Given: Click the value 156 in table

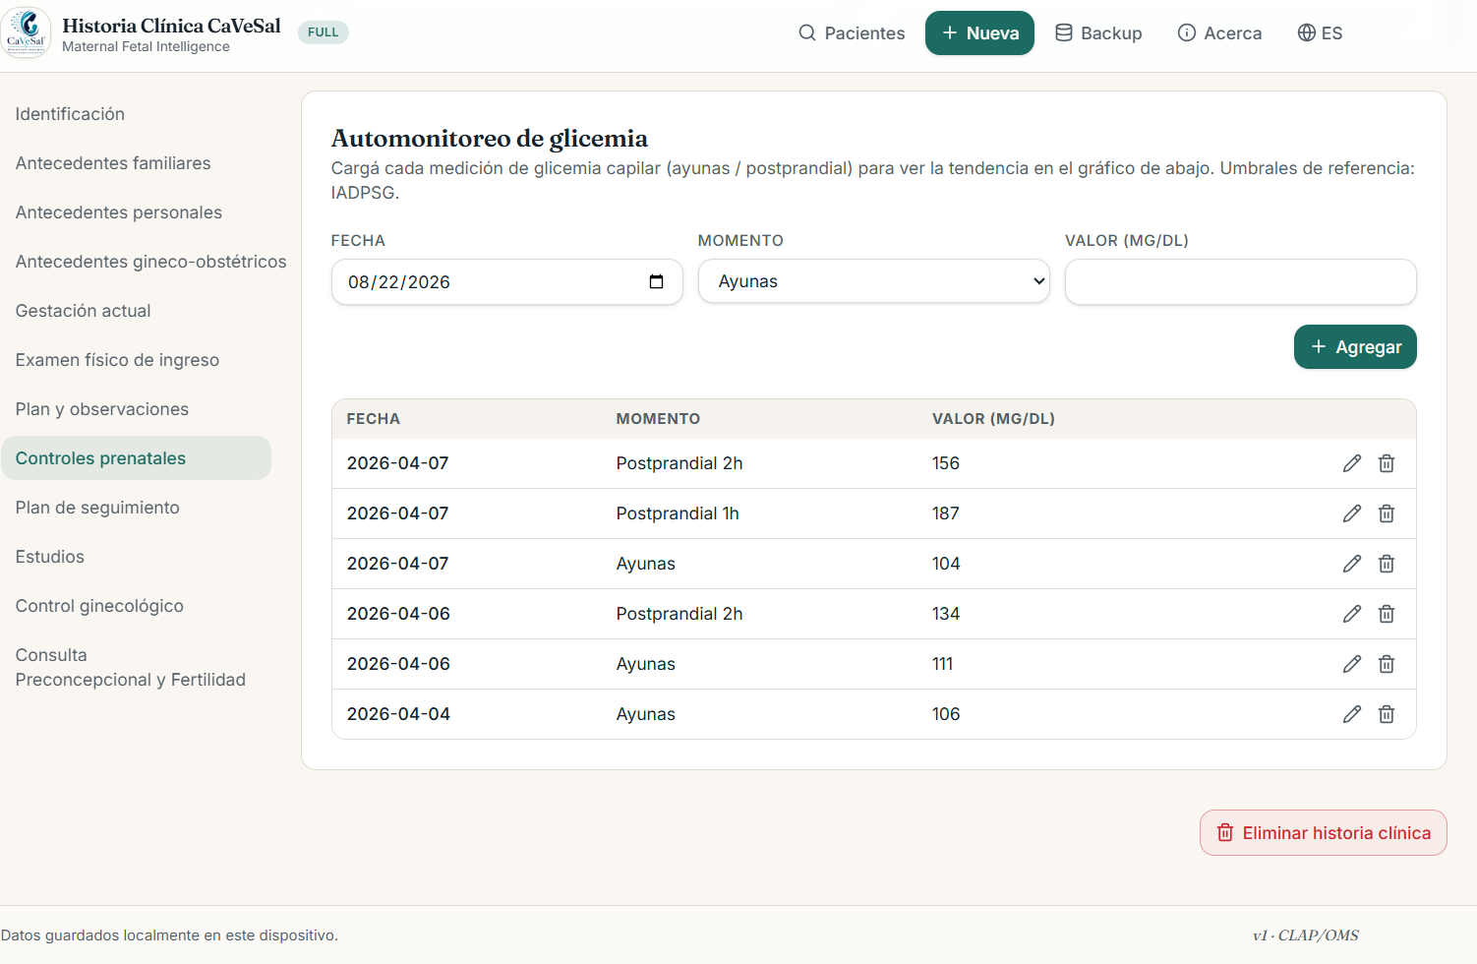Looking at the screenshot, I should click(x=946, y=463).
